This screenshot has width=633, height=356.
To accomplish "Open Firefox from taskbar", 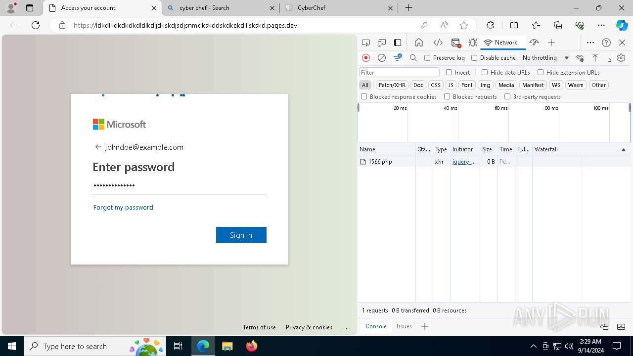I will (x=252, y=346).
